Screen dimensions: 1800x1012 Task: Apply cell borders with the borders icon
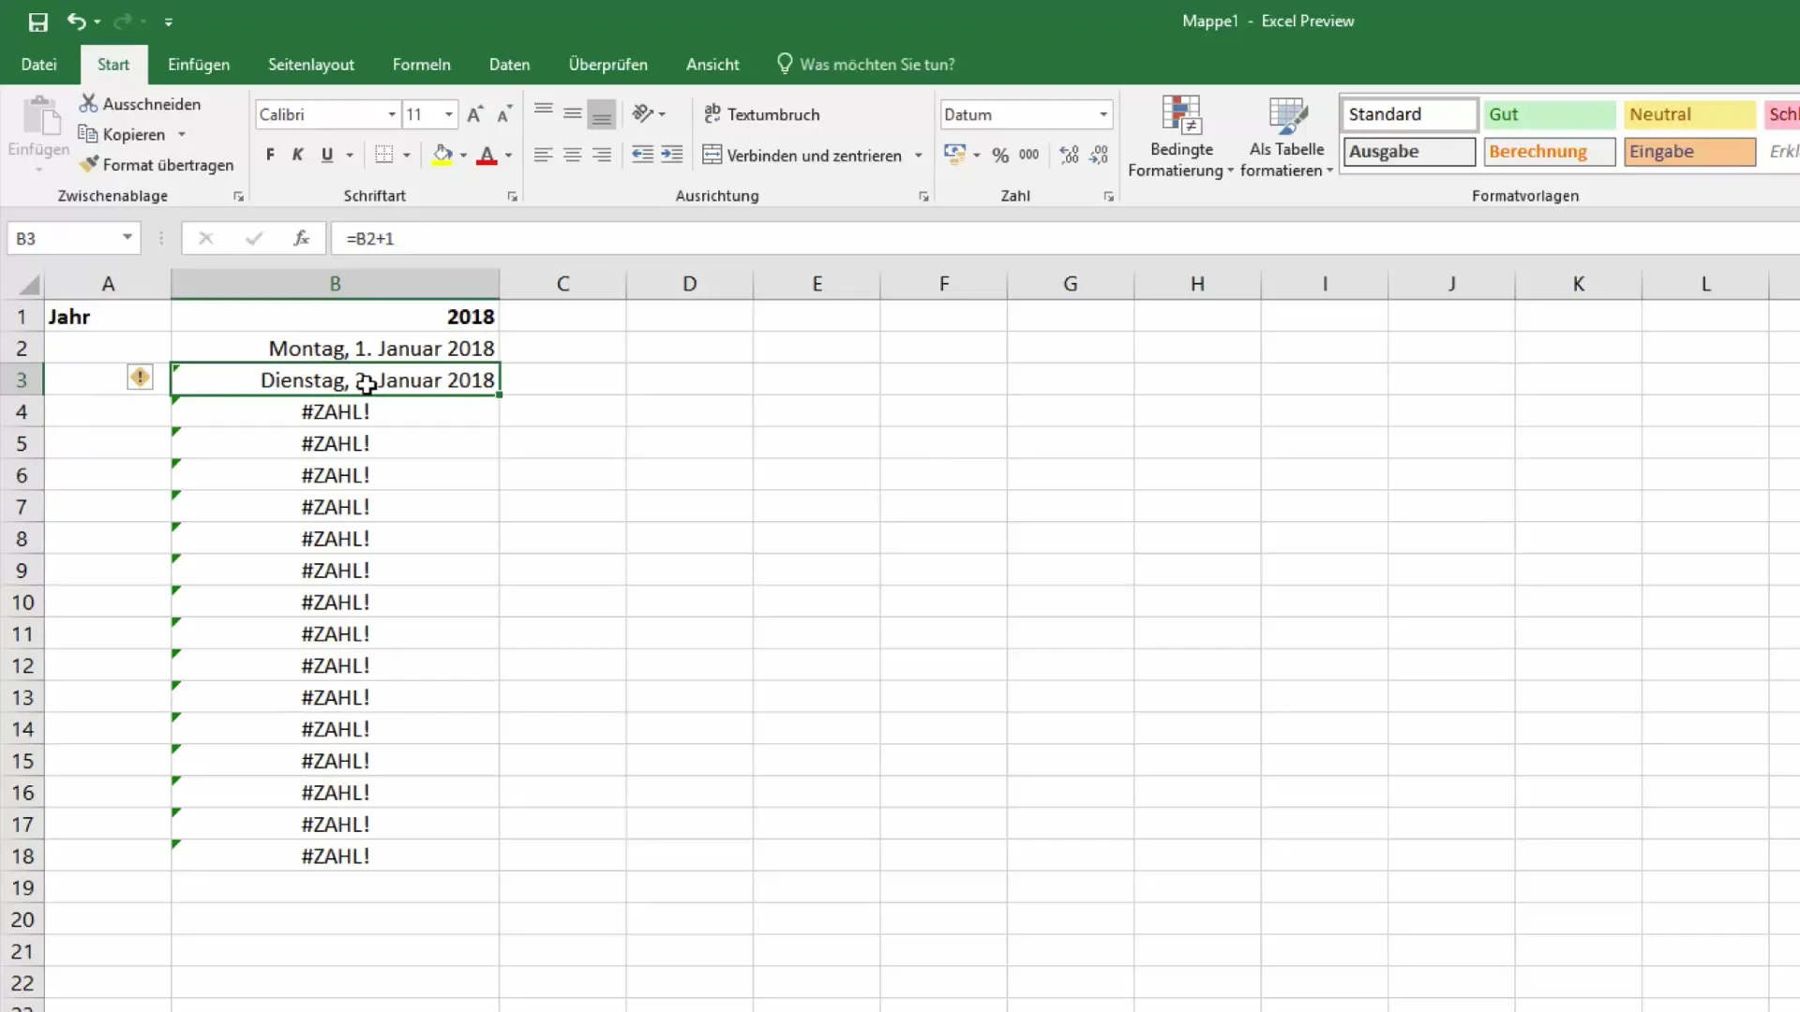[x=384, y=156]
